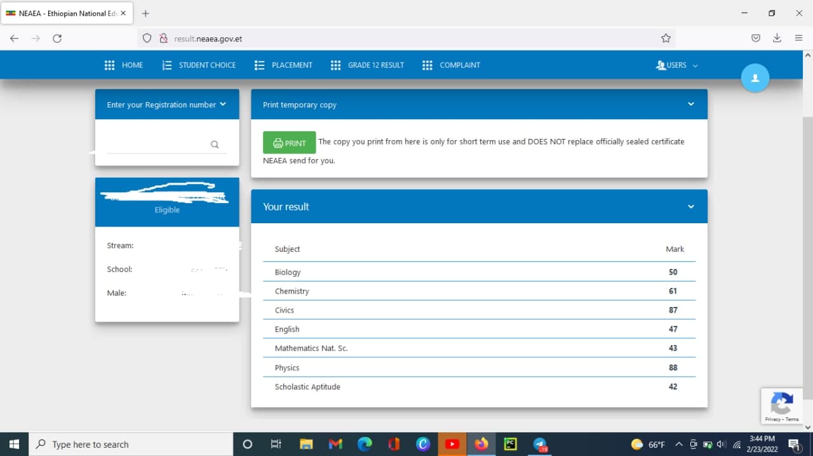Click the site security padlock icon
Image resolution: width=813 pixels, height=456 pixels.
point(163,38)
